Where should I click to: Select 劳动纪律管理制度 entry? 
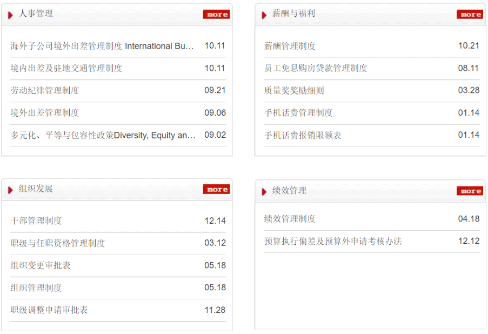click(x=45, y=90)
